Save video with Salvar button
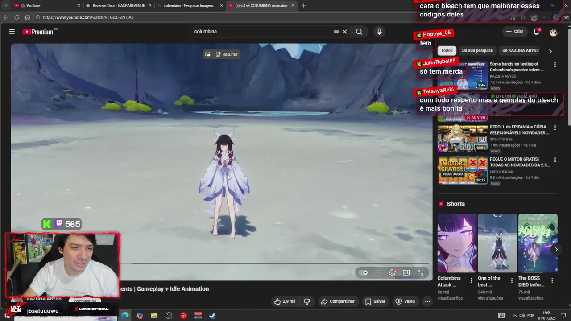Image resolution: width=571 pixels, height=321 pixels. [x=375, y=301]
